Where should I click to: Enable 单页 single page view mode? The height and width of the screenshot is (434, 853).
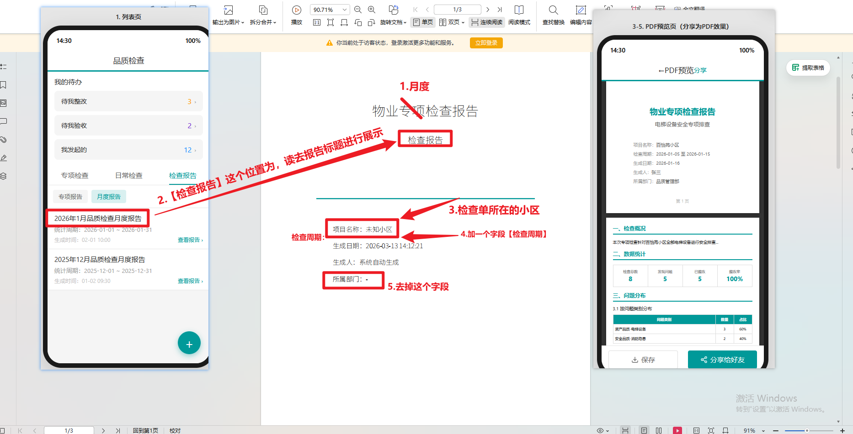click(422, 22)
